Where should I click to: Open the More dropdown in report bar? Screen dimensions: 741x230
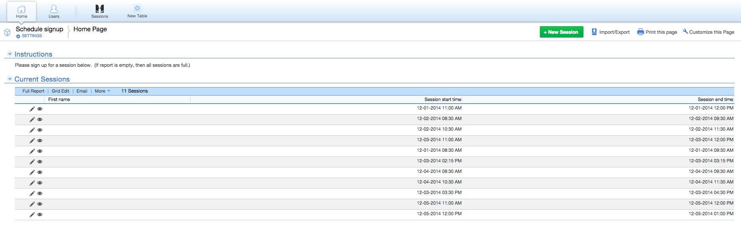point(102,91)
